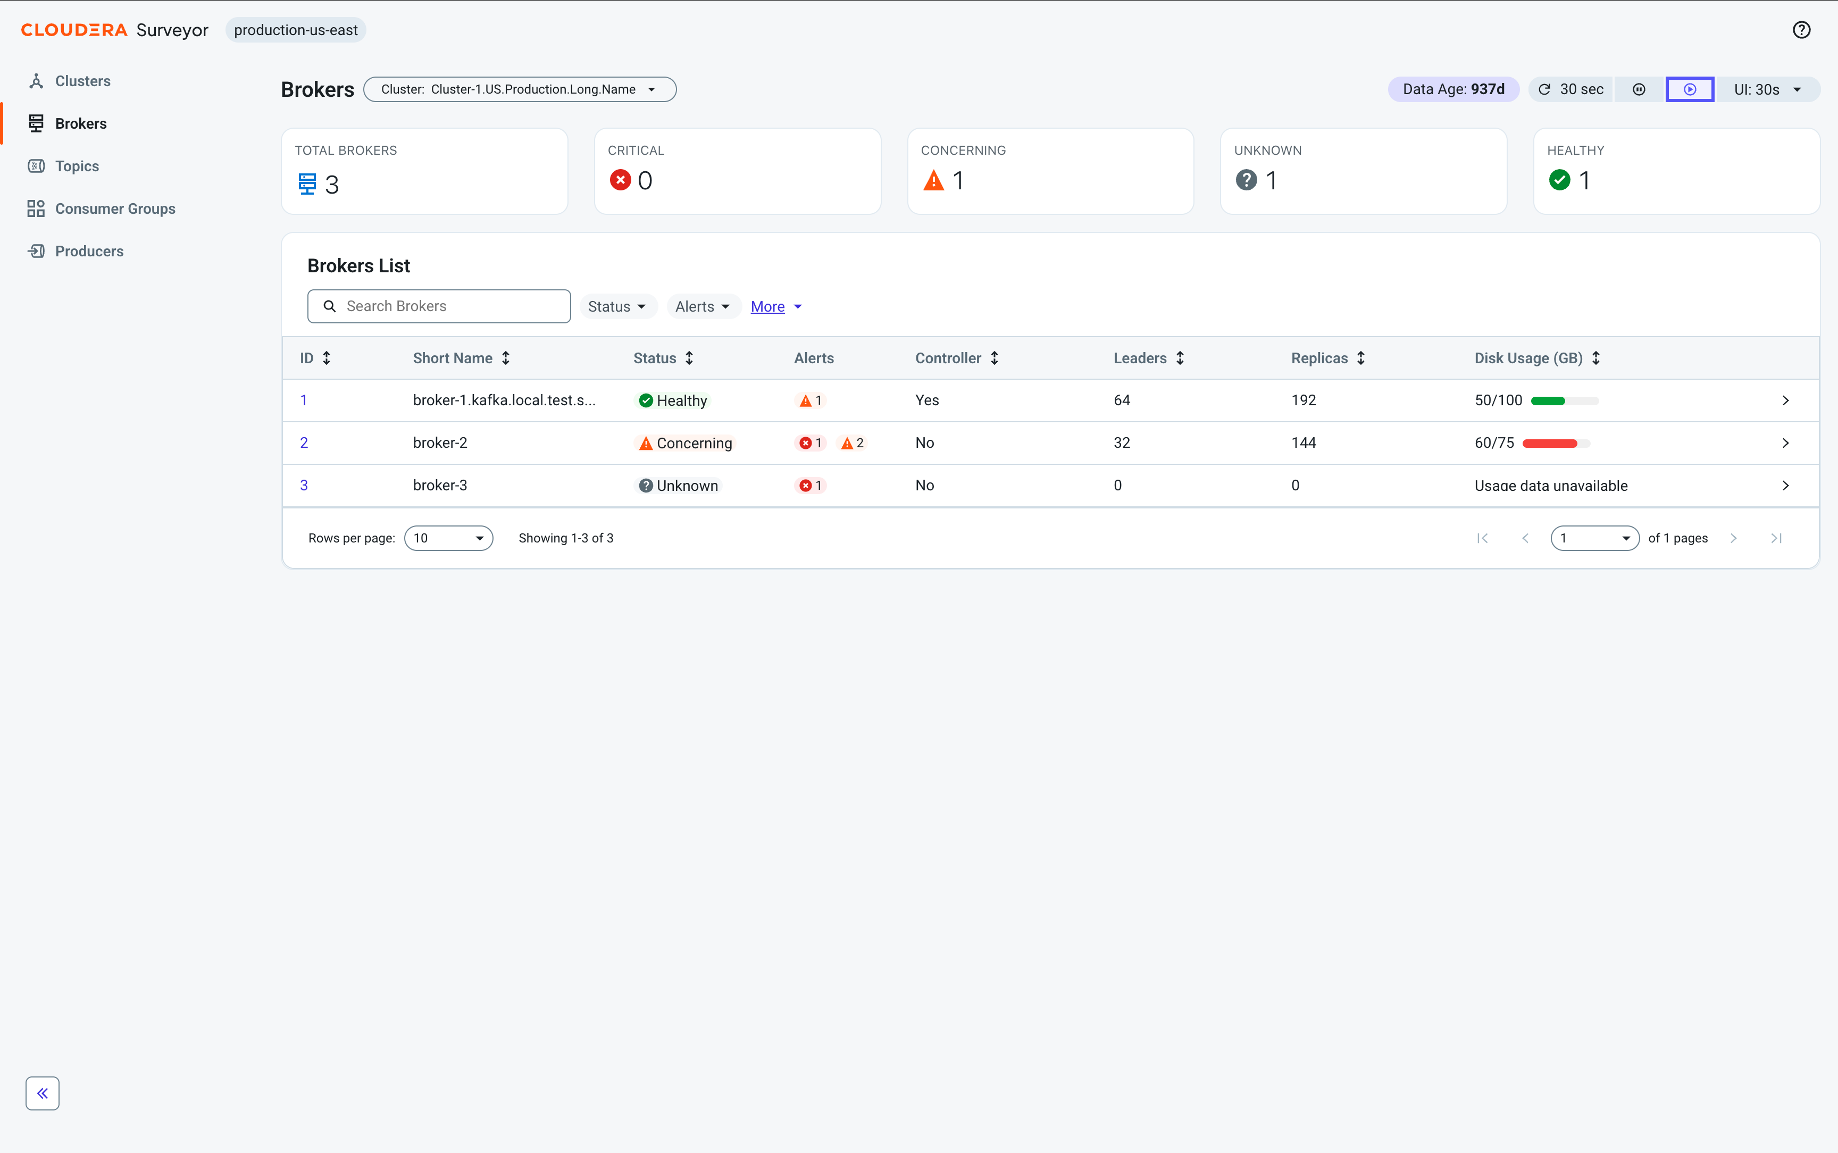The height and width of the screenshot is (1153, 1838).
Task: Sort brokers by ID column arrows
Action: click(x=327, y=357)
